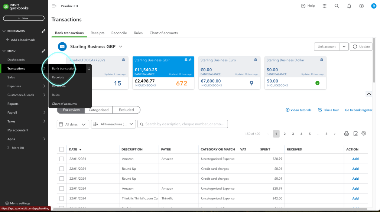
Task: Click the horizontal scrollbar at bottom
Action: point(210,209)
